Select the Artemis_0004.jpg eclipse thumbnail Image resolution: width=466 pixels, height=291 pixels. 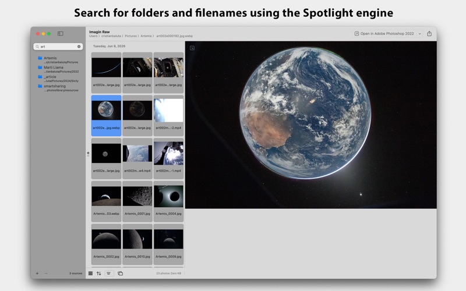168,201
